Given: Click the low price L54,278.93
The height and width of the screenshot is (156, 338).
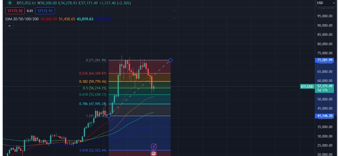Looking at the screenshot, I should coord(67,3).
